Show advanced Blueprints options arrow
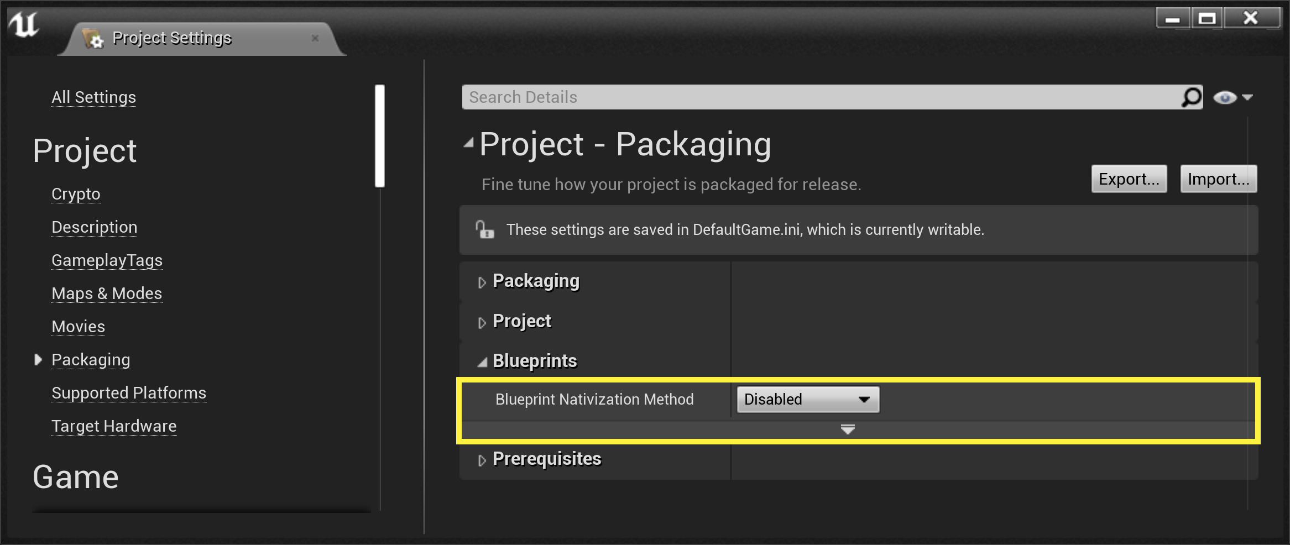The height and width of the screenshot is (545, 1290). pyautogui.click(x=847, y=429)
